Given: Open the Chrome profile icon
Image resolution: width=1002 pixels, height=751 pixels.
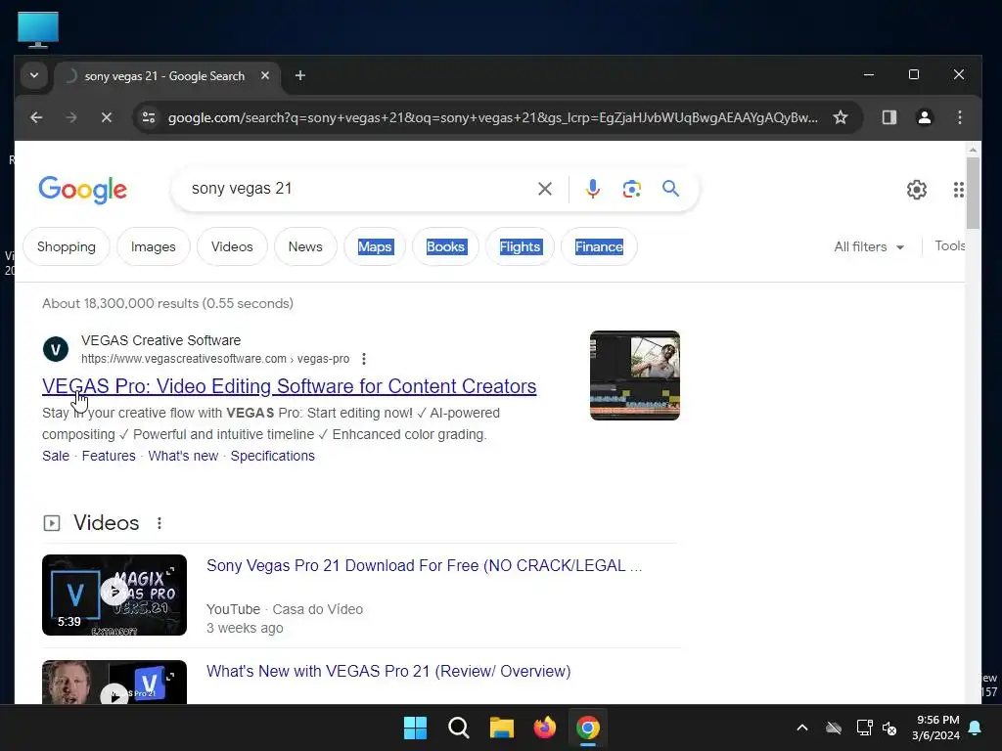Looking at the screenshot, I should (924, 117).
